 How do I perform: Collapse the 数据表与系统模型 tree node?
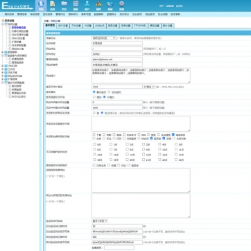click(x=3, y=55)
